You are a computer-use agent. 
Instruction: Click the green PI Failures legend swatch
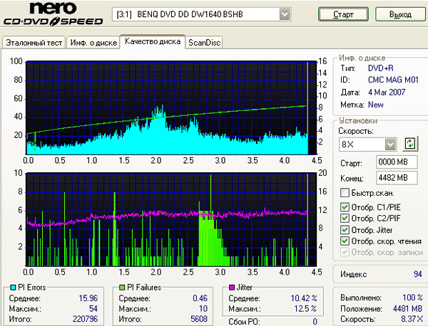[122, 288]
